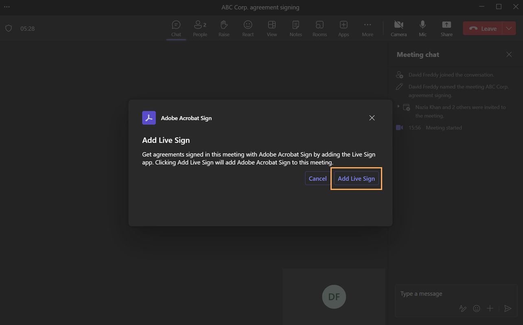Click 'Meeting started' text in chat
This screenshot has width=523, height=325.
[444, 128]
